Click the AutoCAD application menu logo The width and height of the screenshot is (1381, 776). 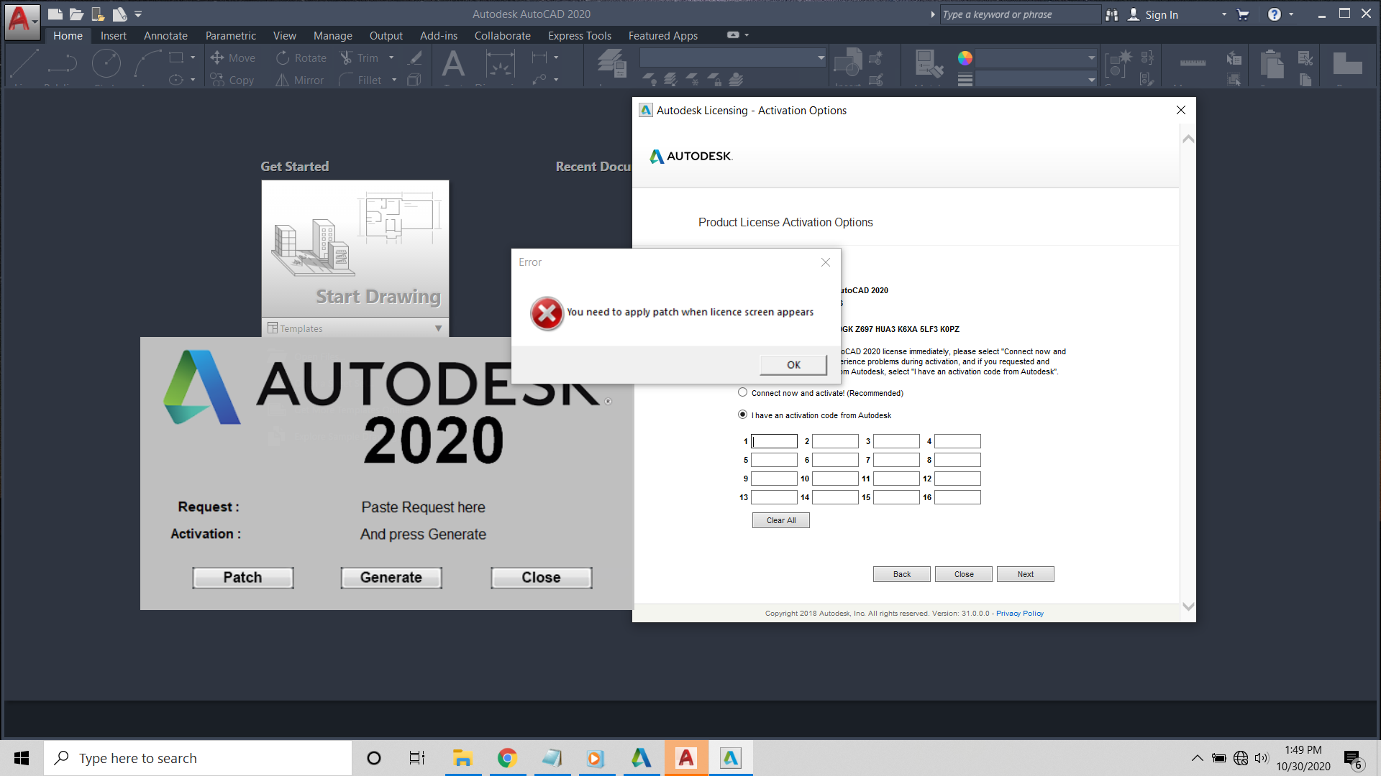point(22,20)
